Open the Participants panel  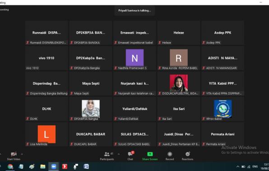107,156
